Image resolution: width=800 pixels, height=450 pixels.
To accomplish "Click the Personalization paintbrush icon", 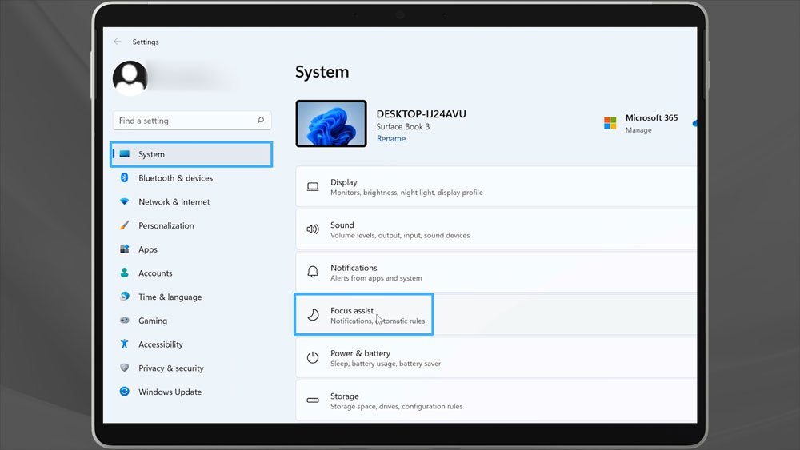I will [125, 225].
